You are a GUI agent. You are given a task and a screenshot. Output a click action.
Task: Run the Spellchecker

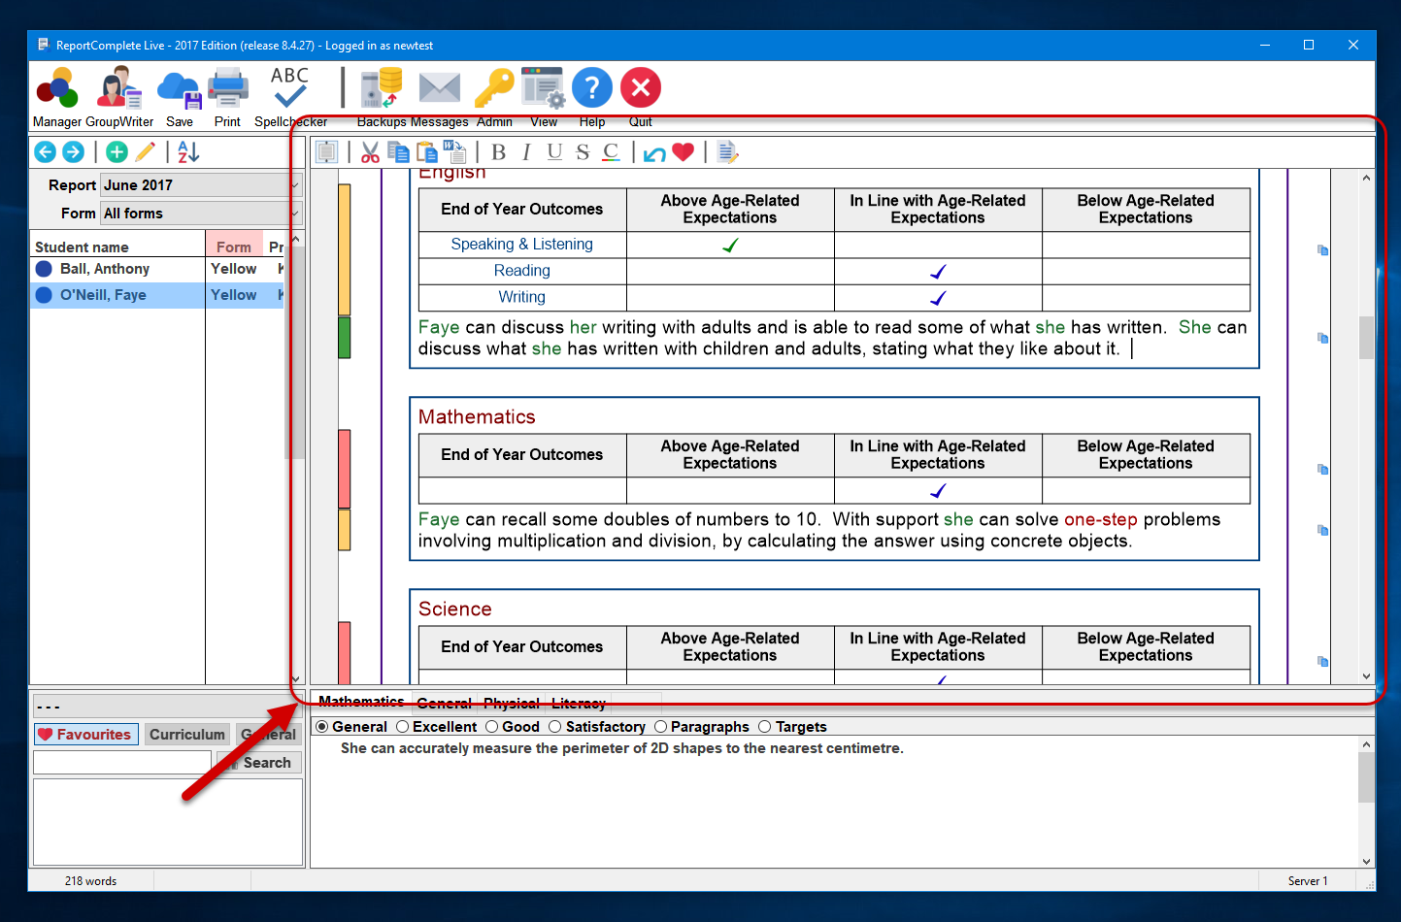pos(289,89)
